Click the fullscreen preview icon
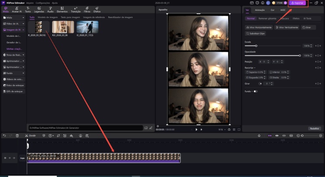Screen dimensions: 325x177 (239, 129)
